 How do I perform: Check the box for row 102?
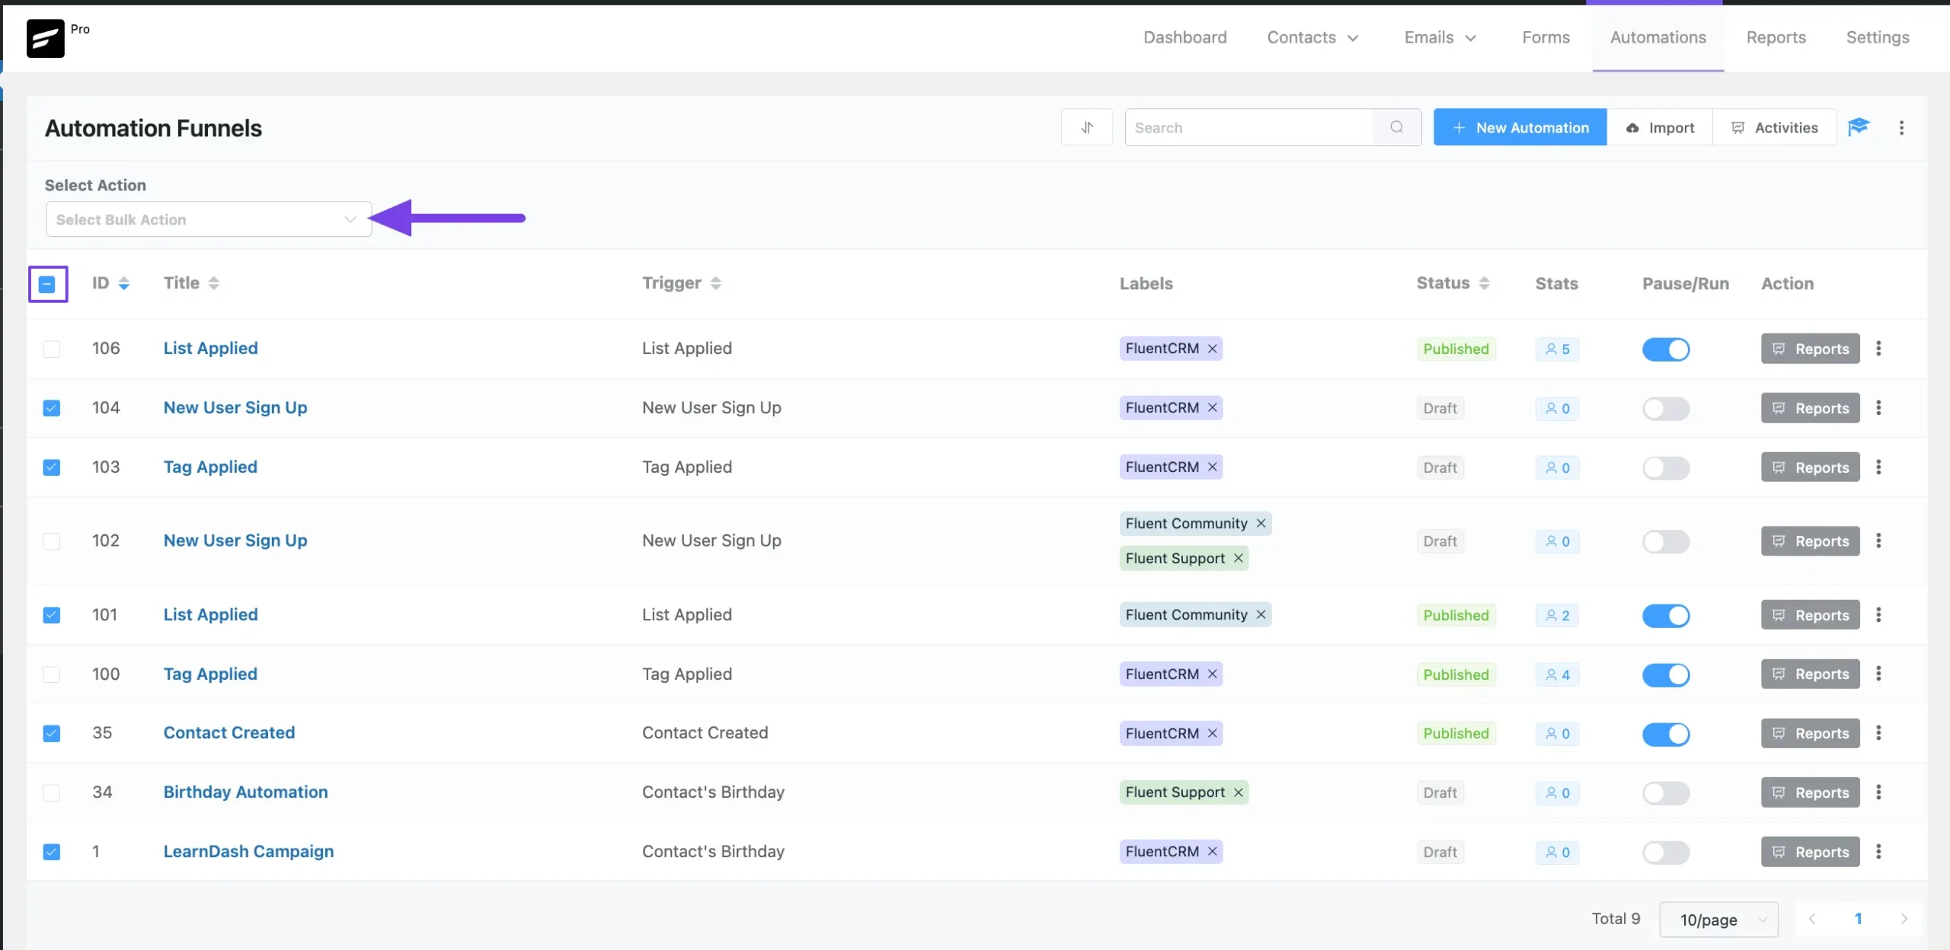pyautogui.click(x=51, y=541)
